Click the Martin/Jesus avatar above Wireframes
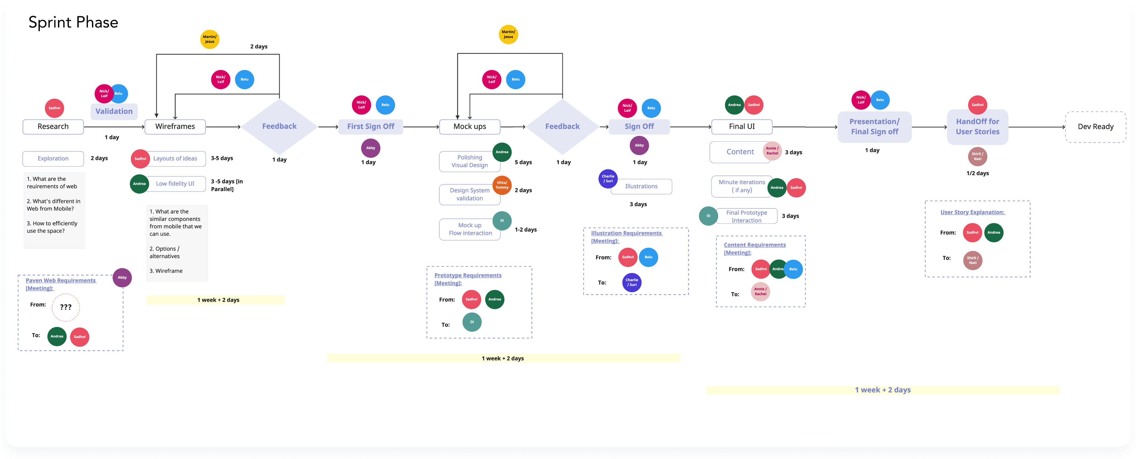Screen dimensions: 1136x459 tap(210, 39)
